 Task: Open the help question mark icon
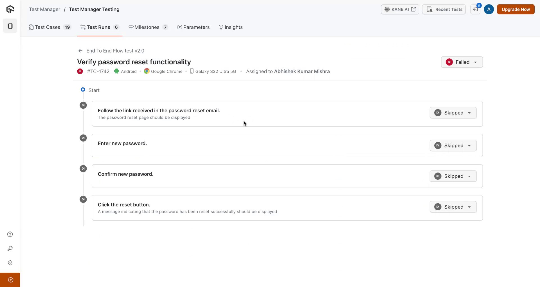(x=10, y=234)
